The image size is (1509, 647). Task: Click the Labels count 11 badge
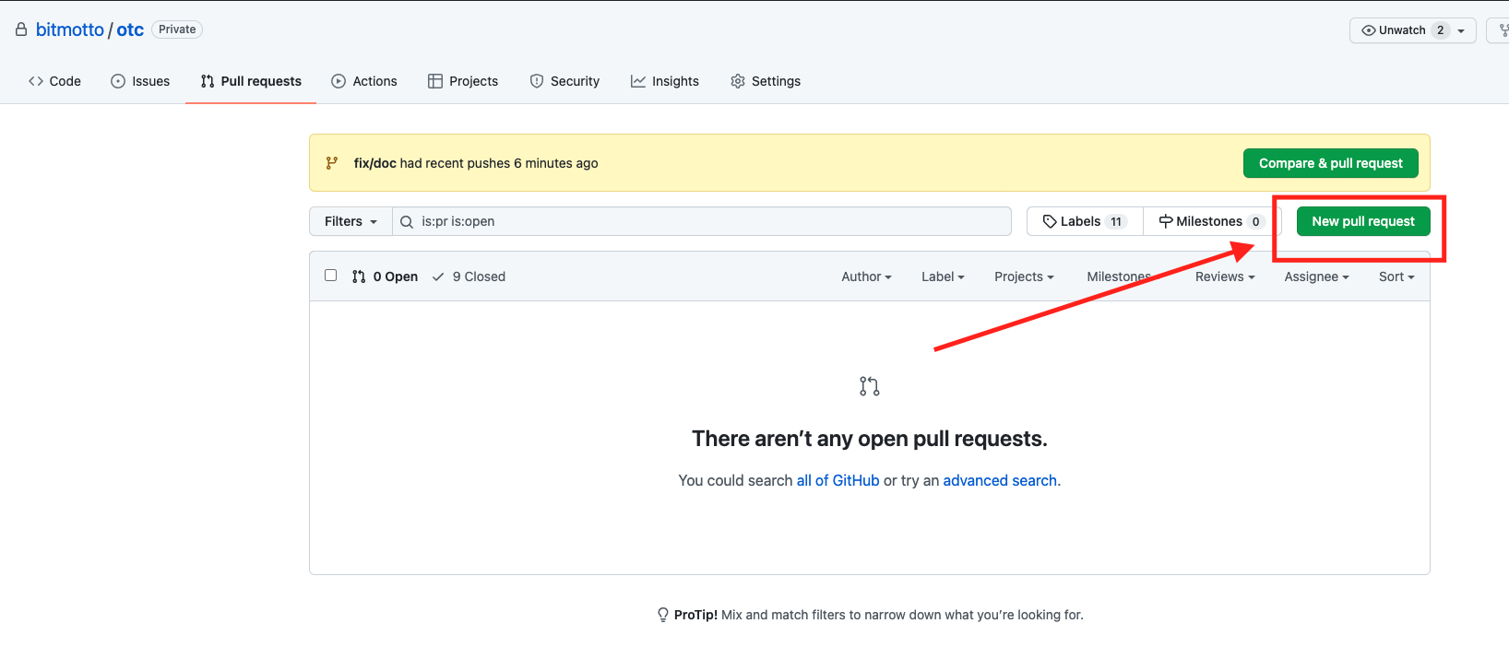[1116, 221]
